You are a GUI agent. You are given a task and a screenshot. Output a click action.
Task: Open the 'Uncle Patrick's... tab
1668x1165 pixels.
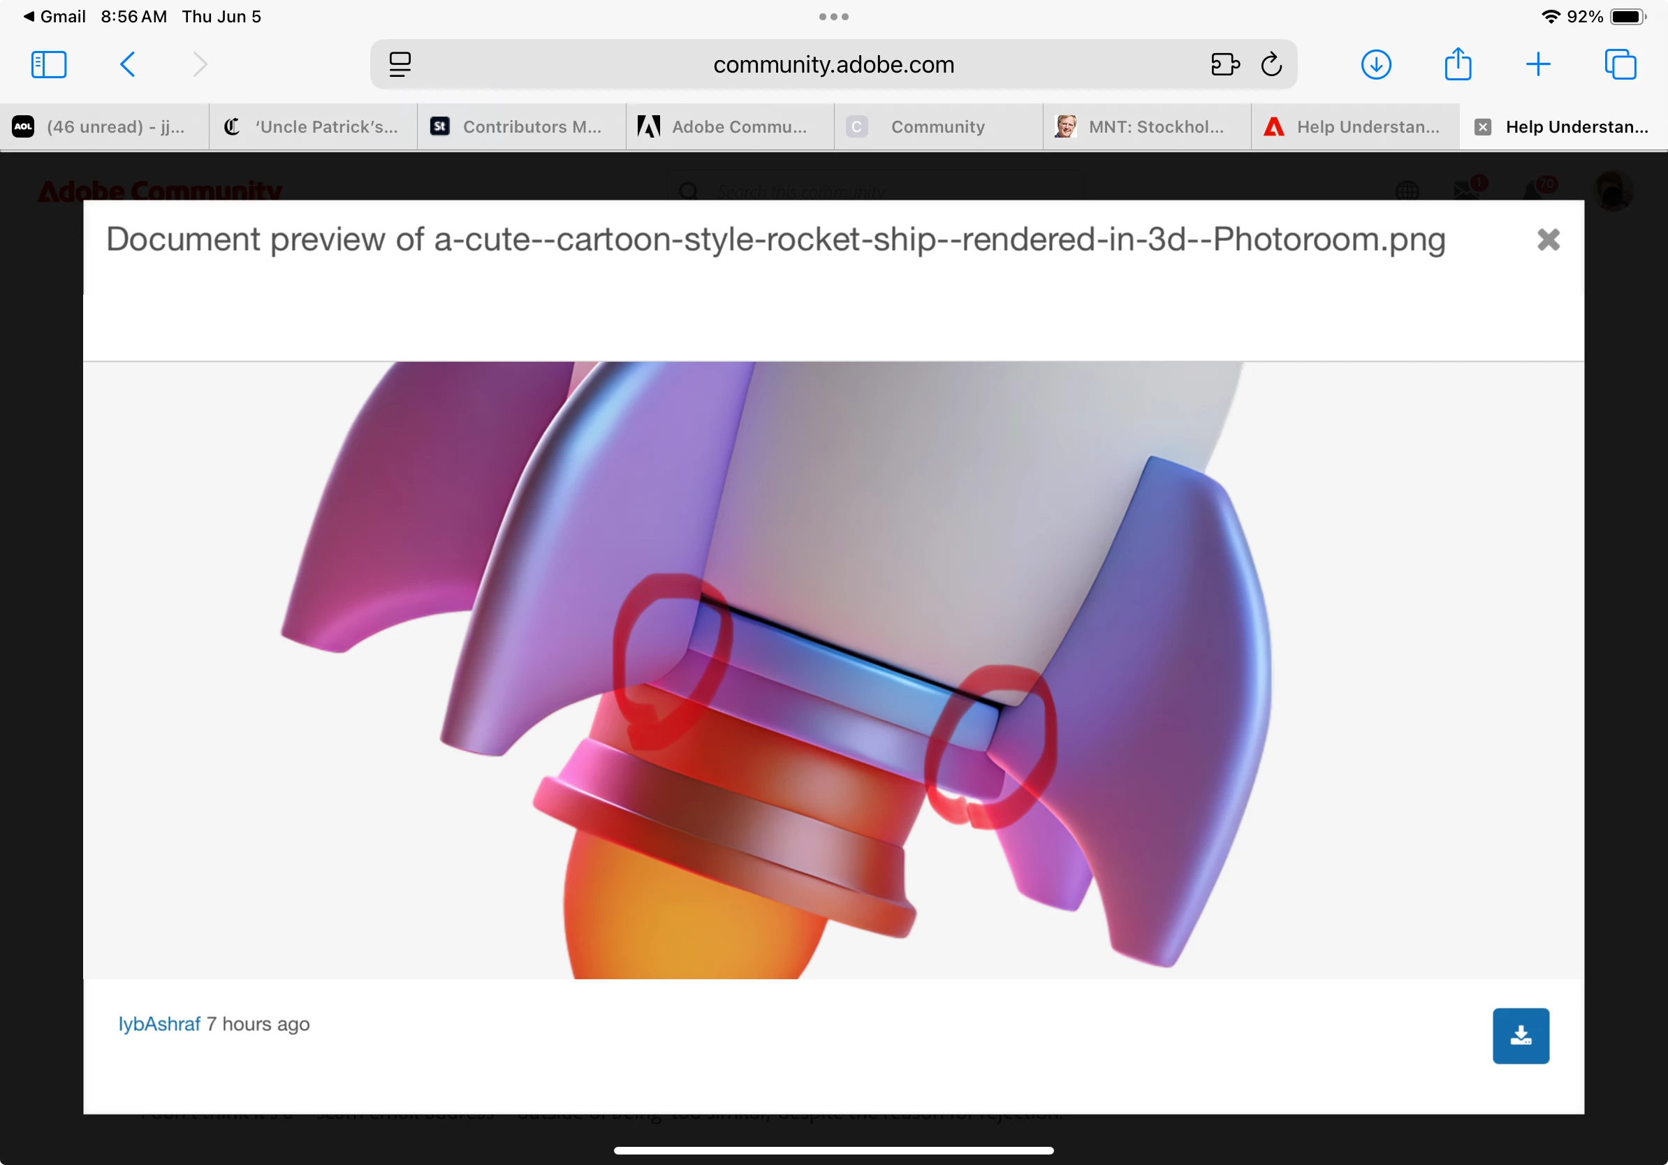coord(313,127)
